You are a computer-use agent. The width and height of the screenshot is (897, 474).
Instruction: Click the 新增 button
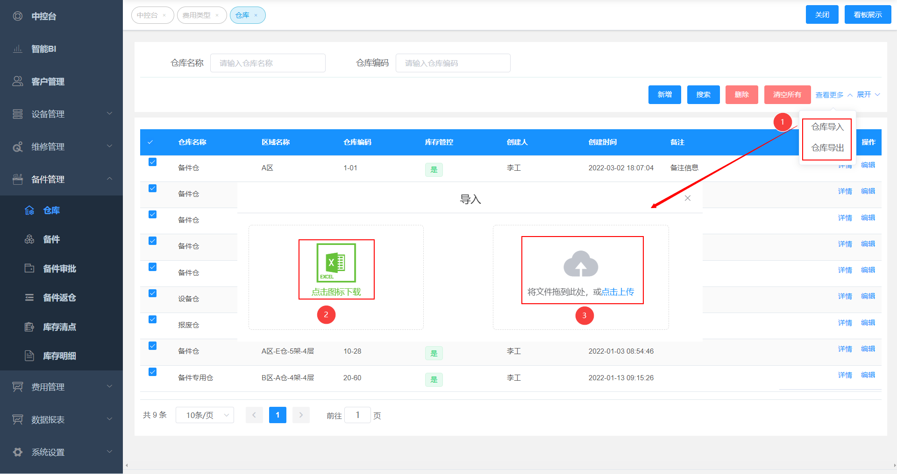tap(664, 95)
